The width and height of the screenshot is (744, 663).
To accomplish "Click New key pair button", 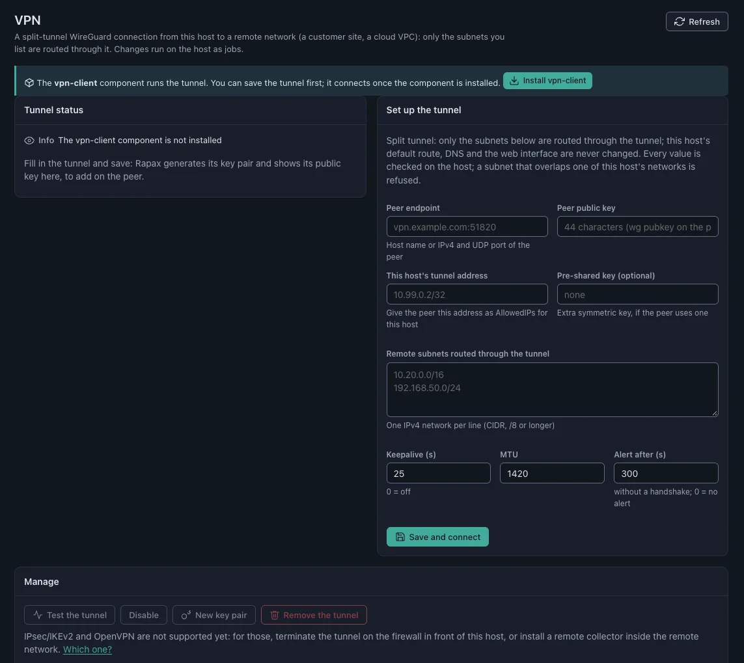I will (x=214, y=615).
